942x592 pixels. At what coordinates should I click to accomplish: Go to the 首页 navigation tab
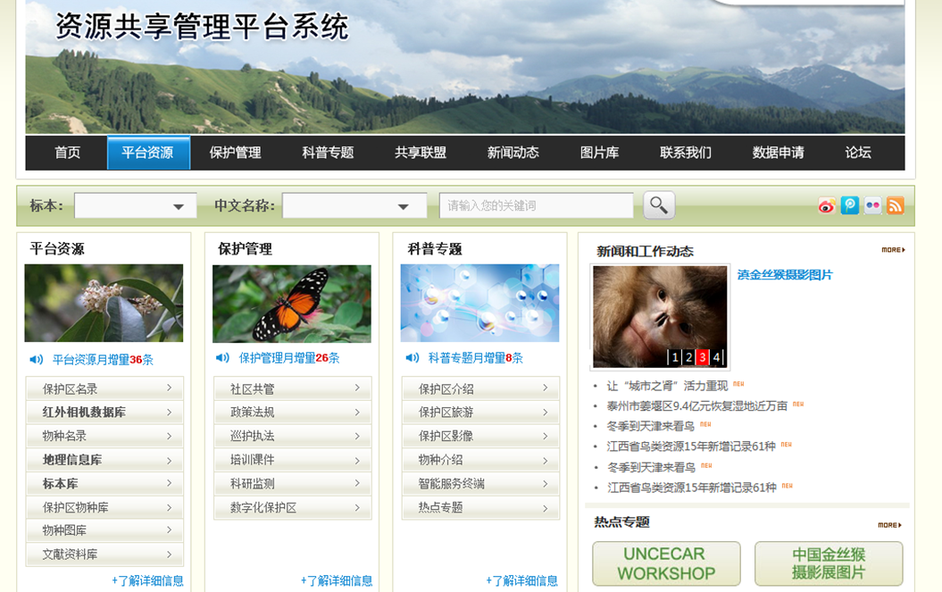pos(67,153)
